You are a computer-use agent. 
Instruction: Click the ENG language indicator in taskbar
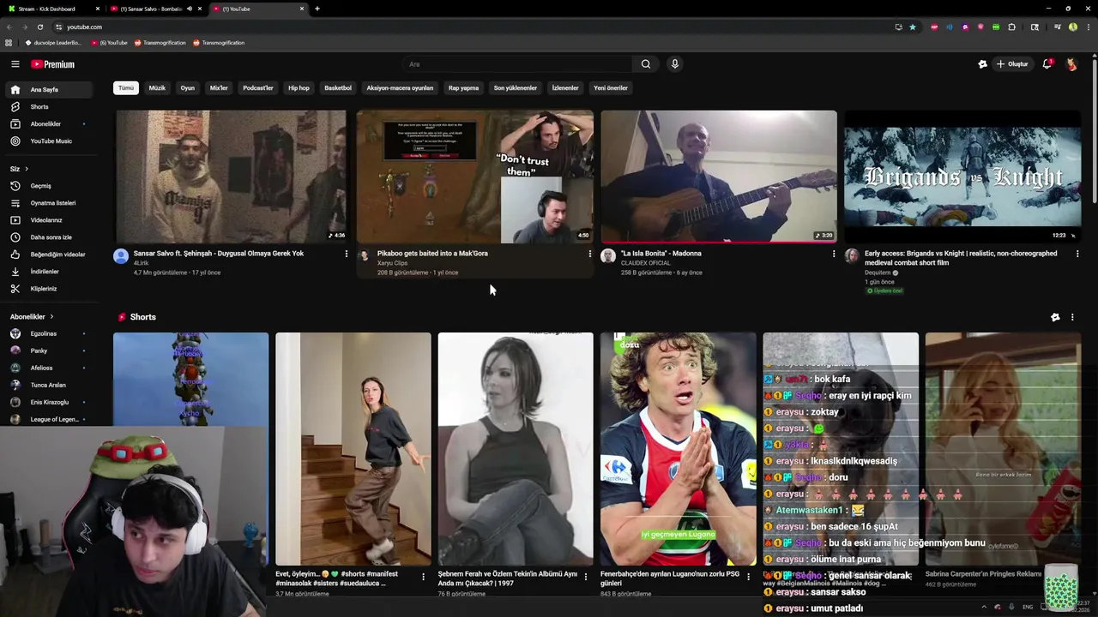pyautogui.click(x=1028, y=607)
